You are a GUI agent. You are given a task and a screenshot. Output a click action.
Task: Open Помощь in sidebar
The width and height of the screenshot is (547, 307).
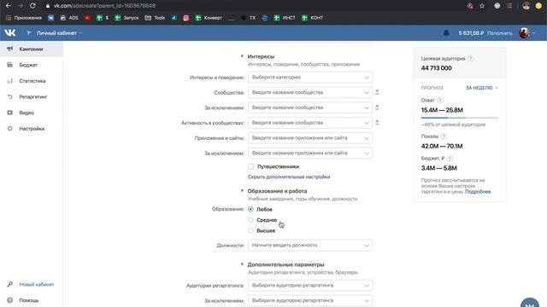pos(28,300)
